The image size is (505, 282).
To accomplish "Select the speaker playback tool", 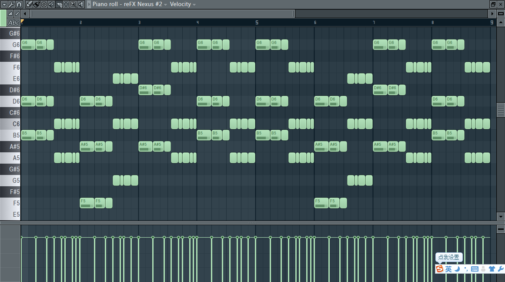I will 81,4.
